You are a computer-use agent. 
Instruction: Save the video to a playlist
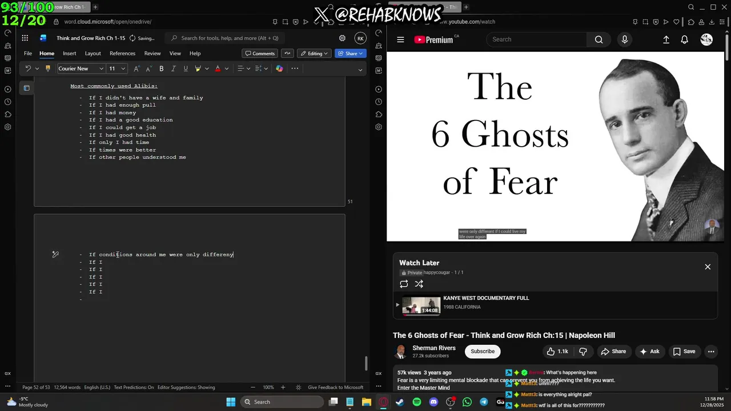click(684, 352)
